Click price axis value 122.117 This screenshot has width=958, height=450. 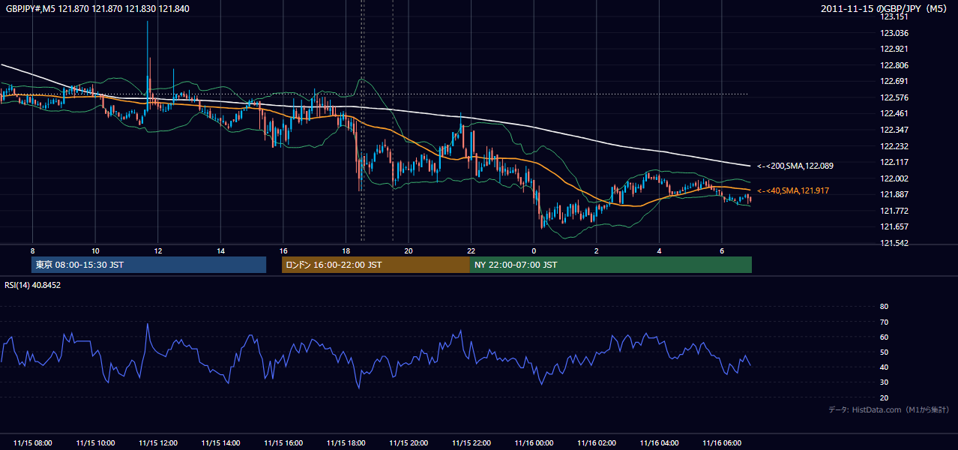tap(894, 162)
